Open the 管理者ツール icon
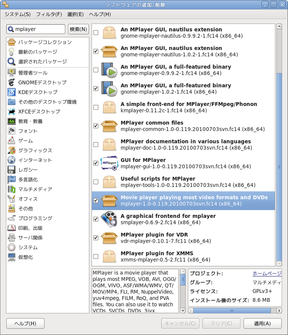This screenshot has height=335, width=288. [x=11, y=73]
